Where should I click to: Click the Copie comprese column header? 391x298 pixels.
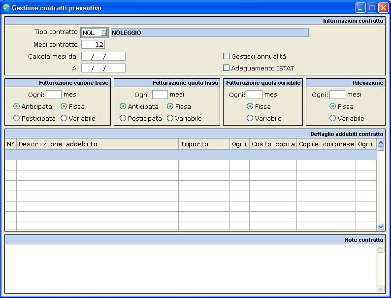click(326, 144)
